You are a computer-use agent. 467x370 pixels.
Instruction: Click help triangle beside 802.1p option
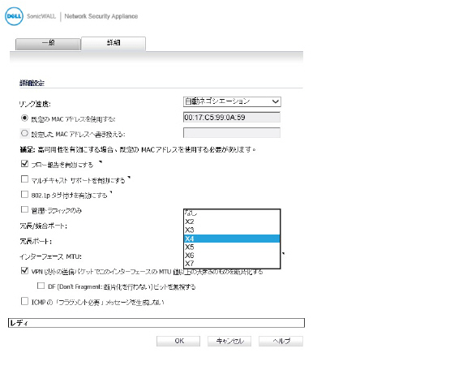click(x=111, y=192)
